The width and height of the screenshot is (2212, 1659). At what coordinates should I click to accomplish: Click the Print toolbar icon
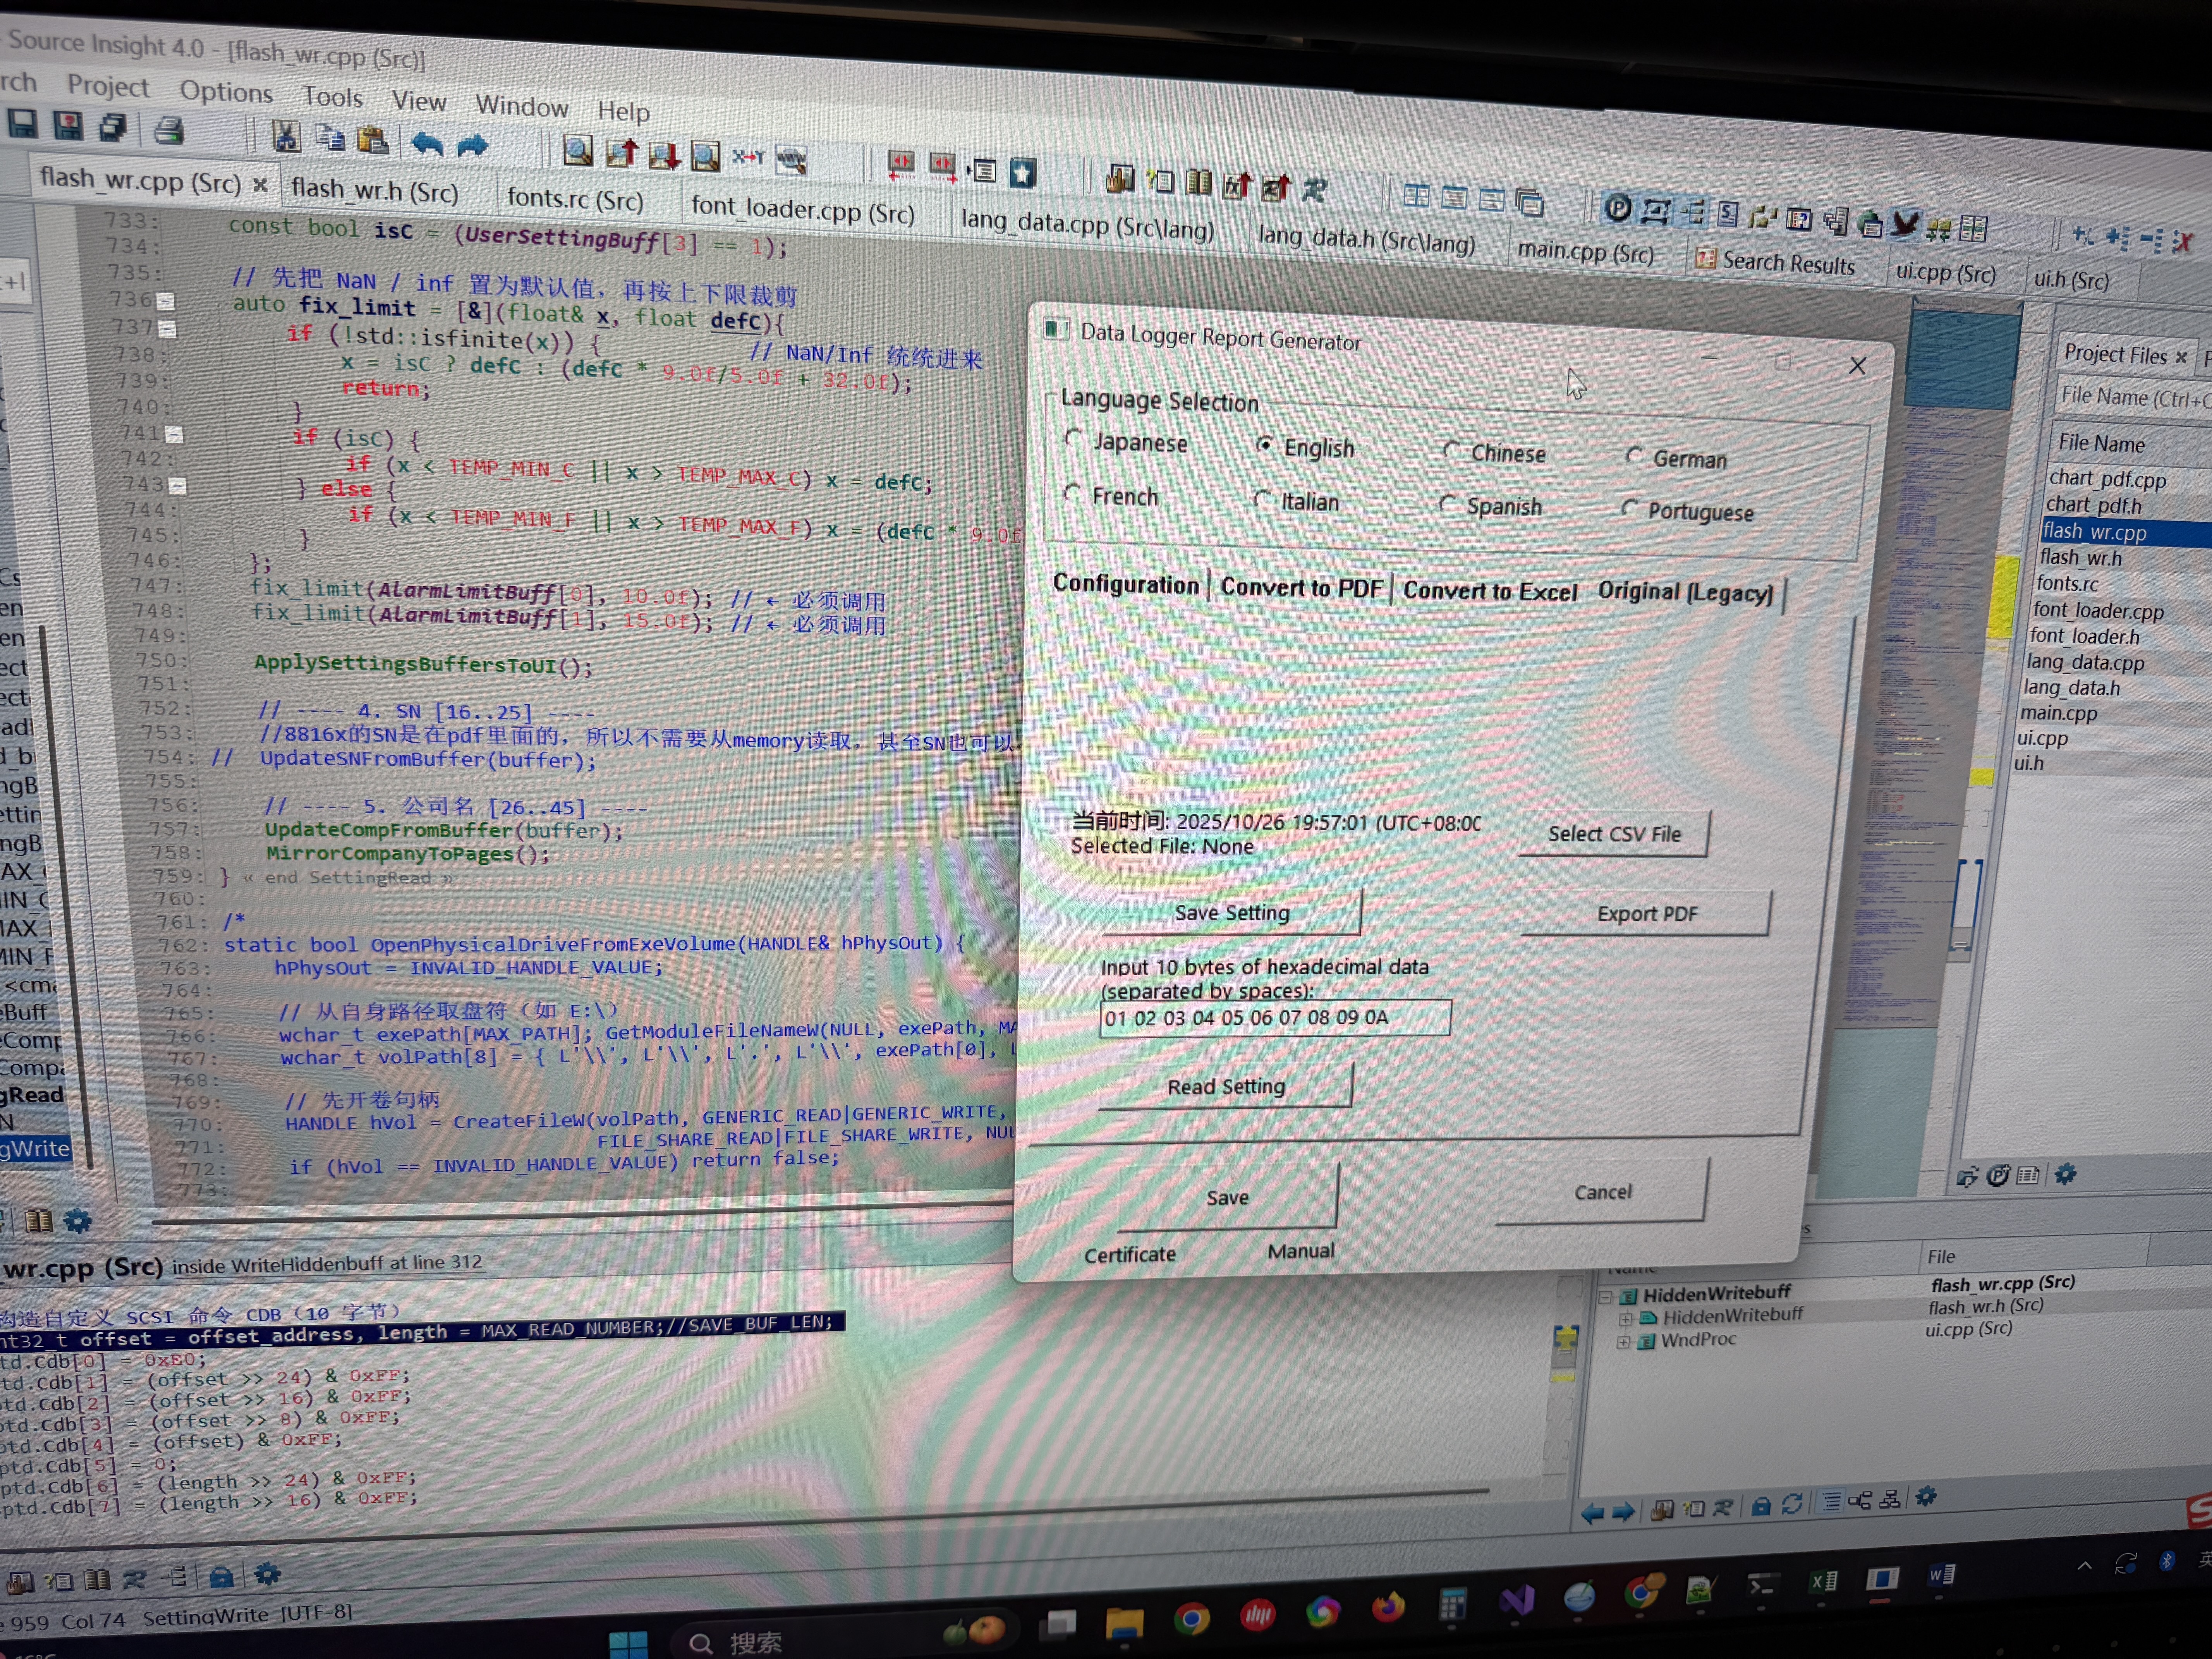click(168, 131)
